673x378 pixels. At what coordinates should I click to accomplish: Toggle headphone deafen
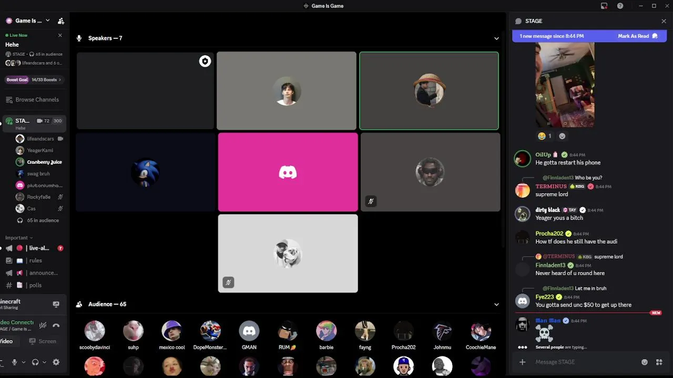pos(35,362)
